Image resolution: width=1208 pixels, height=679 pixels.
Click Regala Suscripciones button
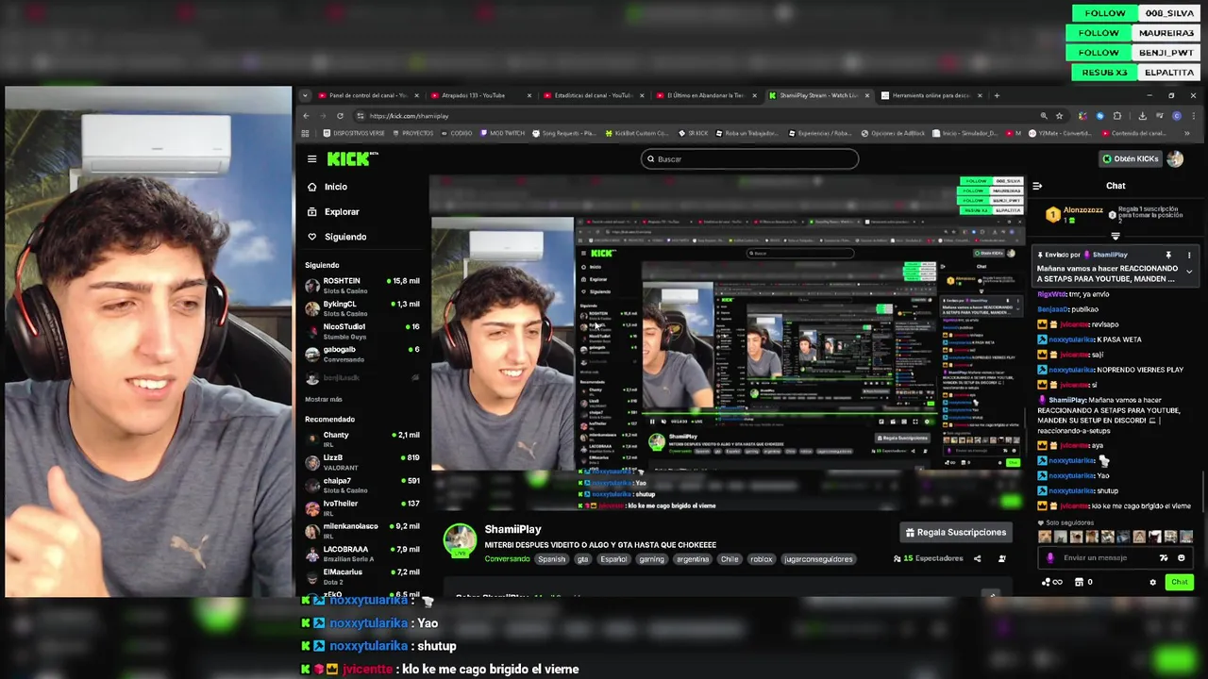click(956, 533)
